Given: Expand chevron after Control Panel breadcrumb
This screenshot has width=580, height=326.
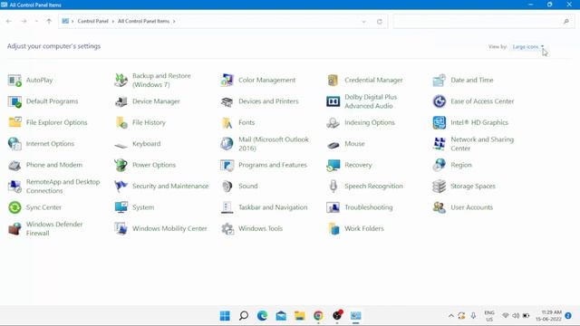Looking at the screenshot, I should click(x=112, y=22).
